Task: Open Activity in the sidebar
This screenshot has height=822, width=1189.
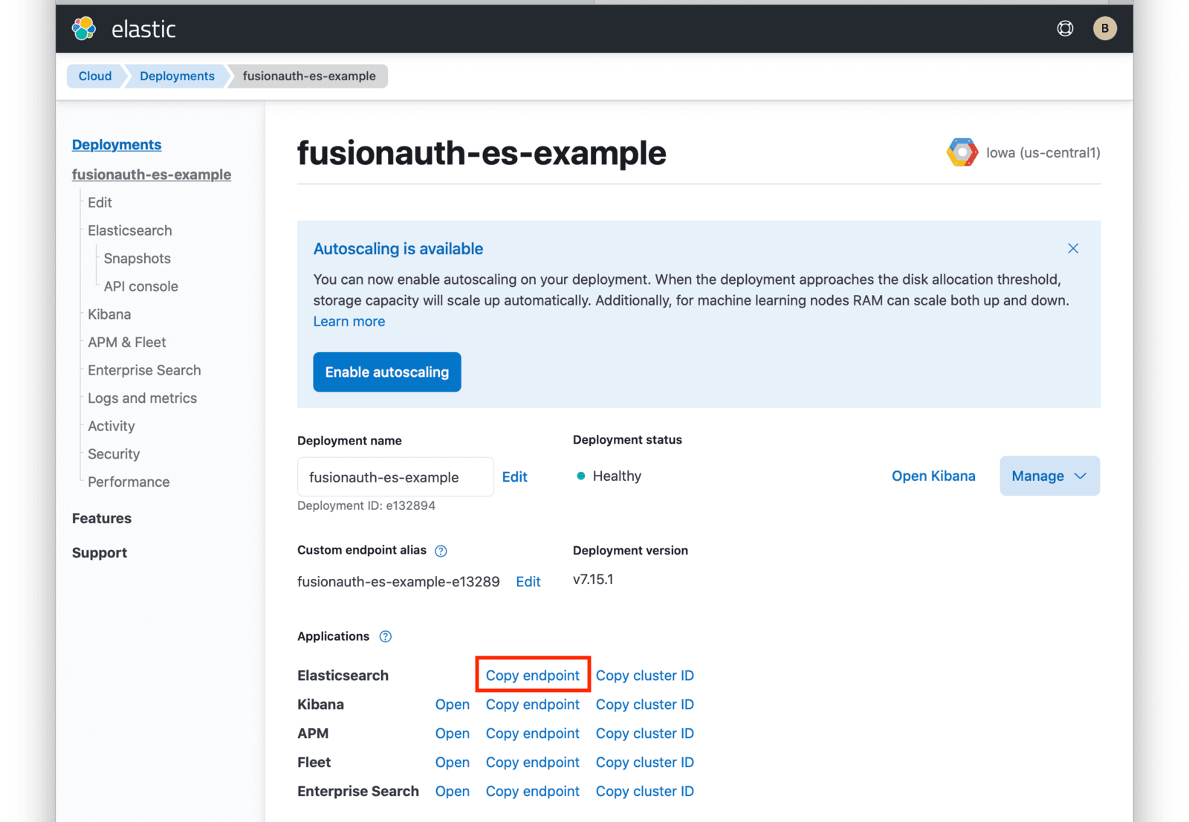Action: (111, 426)
